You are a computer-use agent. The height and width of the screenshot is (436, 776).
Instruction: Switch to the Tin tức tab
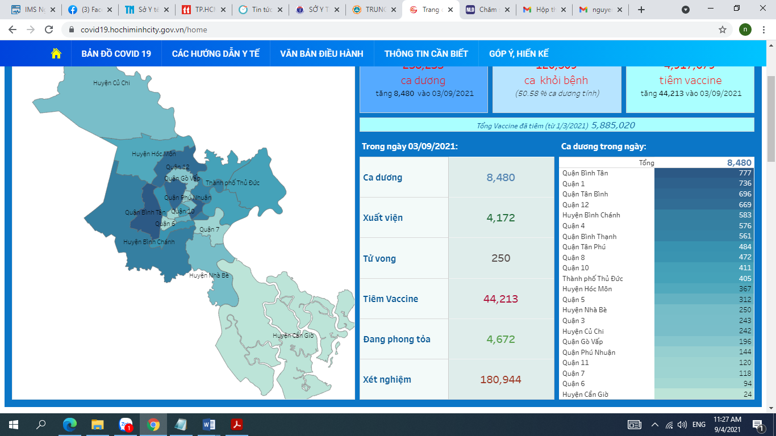[x=260, y=10]
